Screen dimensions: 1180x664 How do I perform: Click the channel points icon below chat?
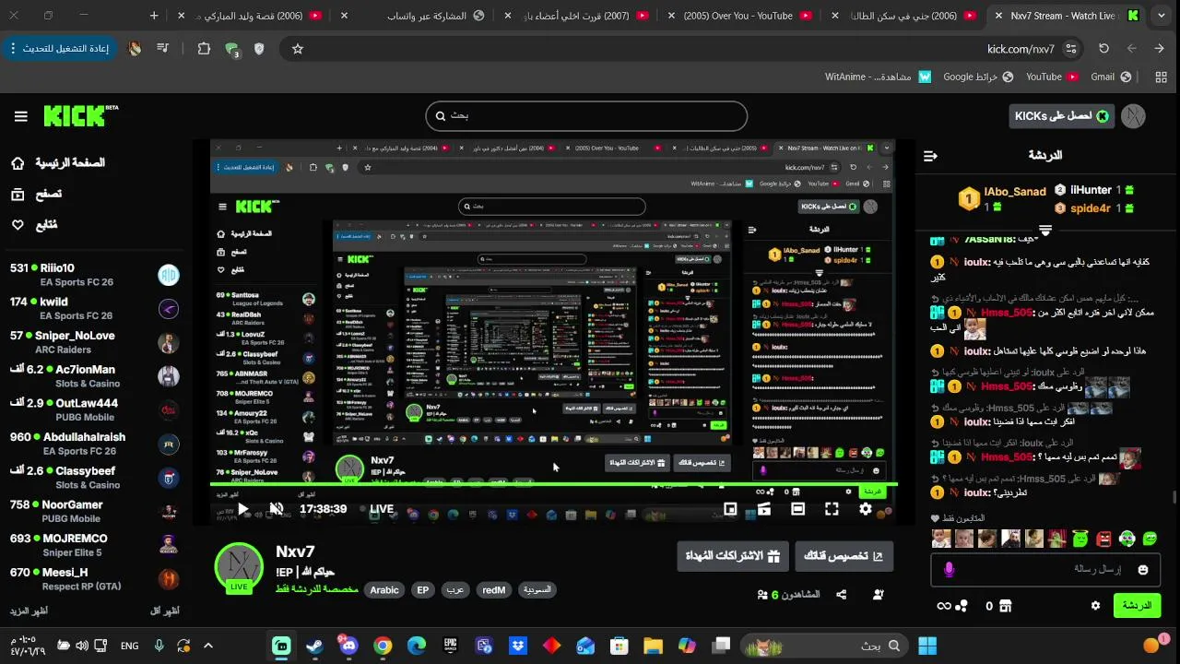(x=952, y=606)
